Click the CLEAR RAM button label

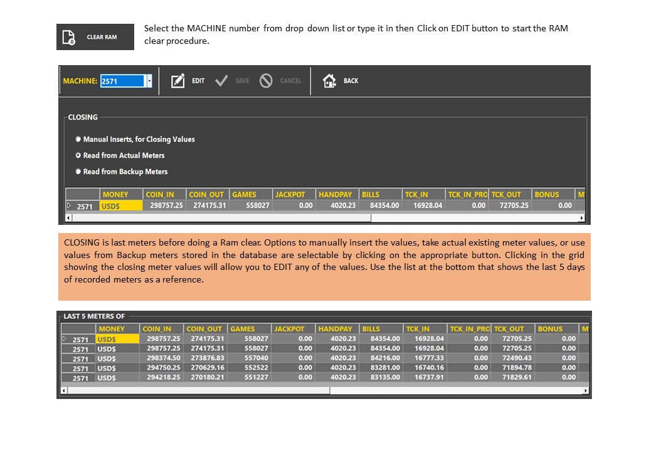pos(102,37)
